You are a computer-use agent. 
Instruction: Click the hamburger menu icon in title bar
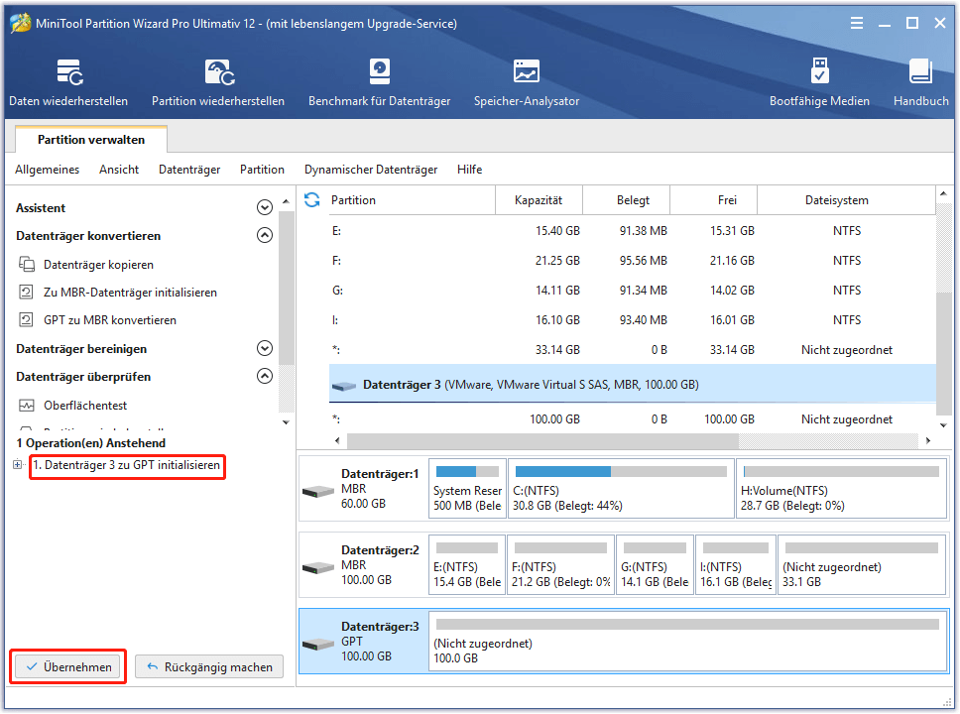point(857,23)
